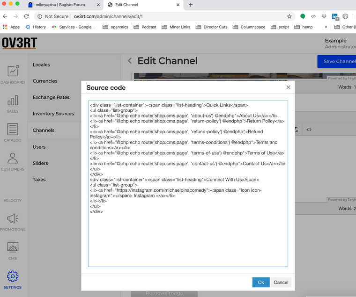
Task: Open the Podcast bookmark folder
Action: click(145, 27)
